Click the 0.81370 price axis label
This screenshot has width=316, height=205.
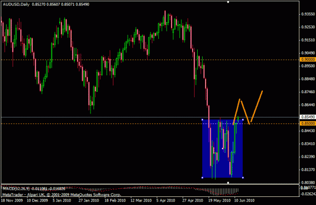click(308, 170)
